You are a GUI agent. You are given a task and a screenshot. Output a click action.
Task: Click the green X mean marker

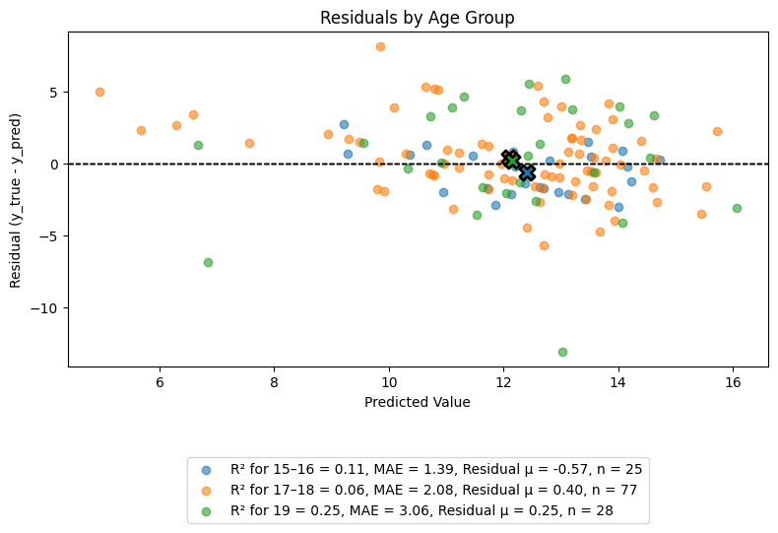point(511,161)
